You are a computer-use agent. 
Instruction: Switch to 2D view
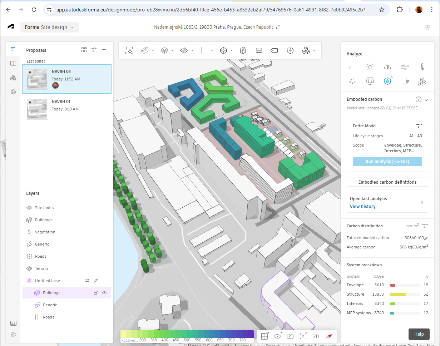(x=316, y=336)
